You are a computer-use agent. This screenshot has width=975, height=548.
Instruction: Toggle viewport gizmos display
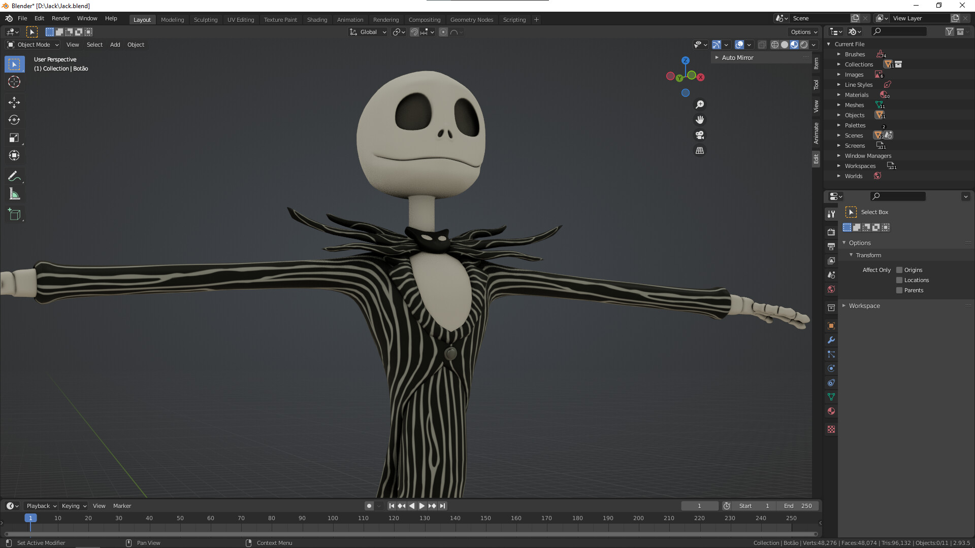pyautogui.click(x=716, y=45)
